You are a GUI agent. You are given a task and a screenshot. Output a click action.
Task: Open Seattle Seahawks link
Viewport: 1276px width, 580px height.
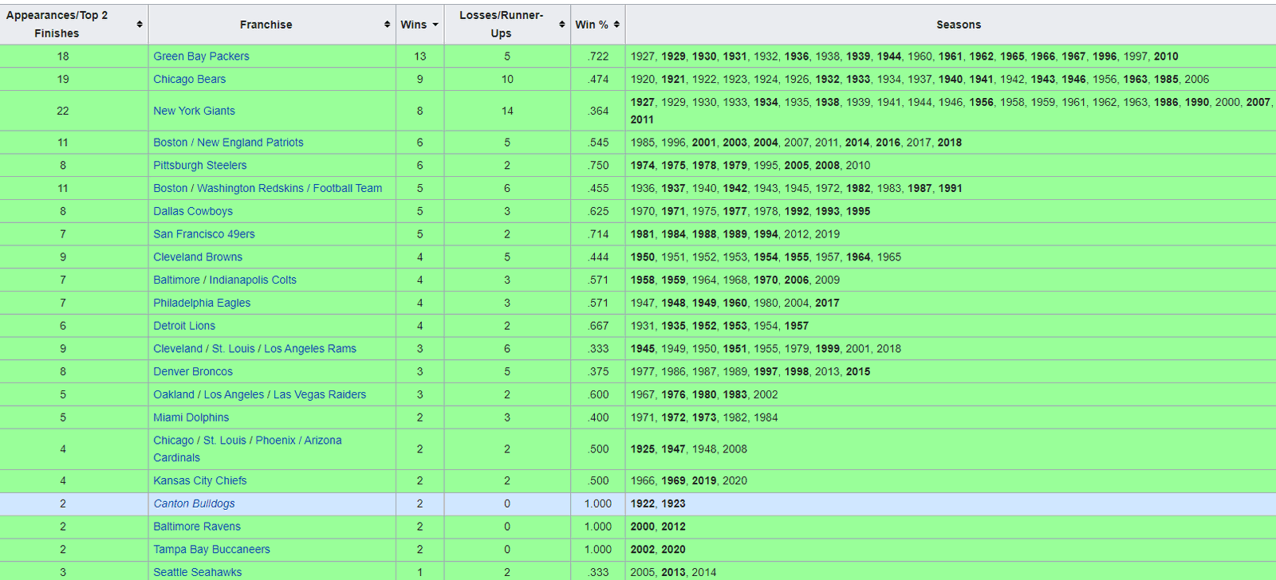[x=197, y=573]
